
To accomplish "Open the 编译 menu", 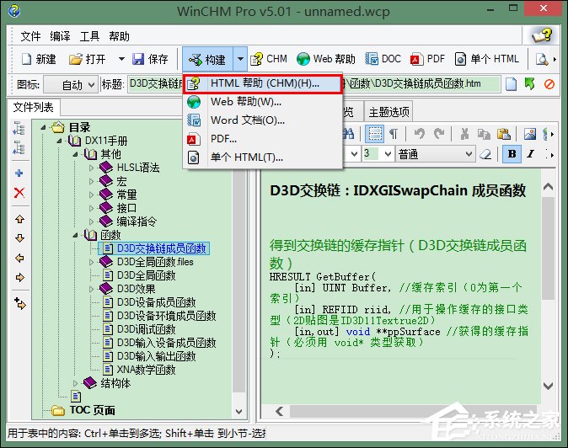I will click(60, 36).
